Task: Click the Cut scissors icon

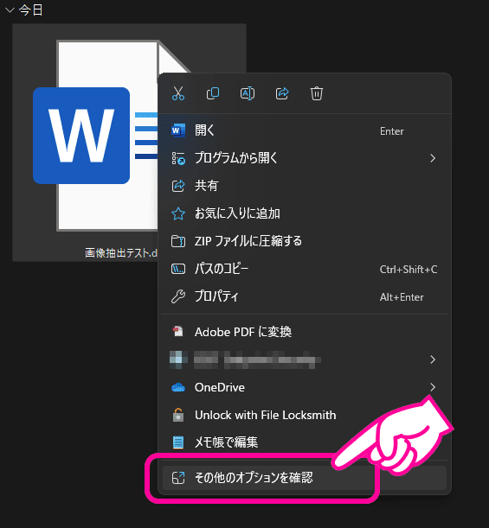Action: click(x=178, y=93)
